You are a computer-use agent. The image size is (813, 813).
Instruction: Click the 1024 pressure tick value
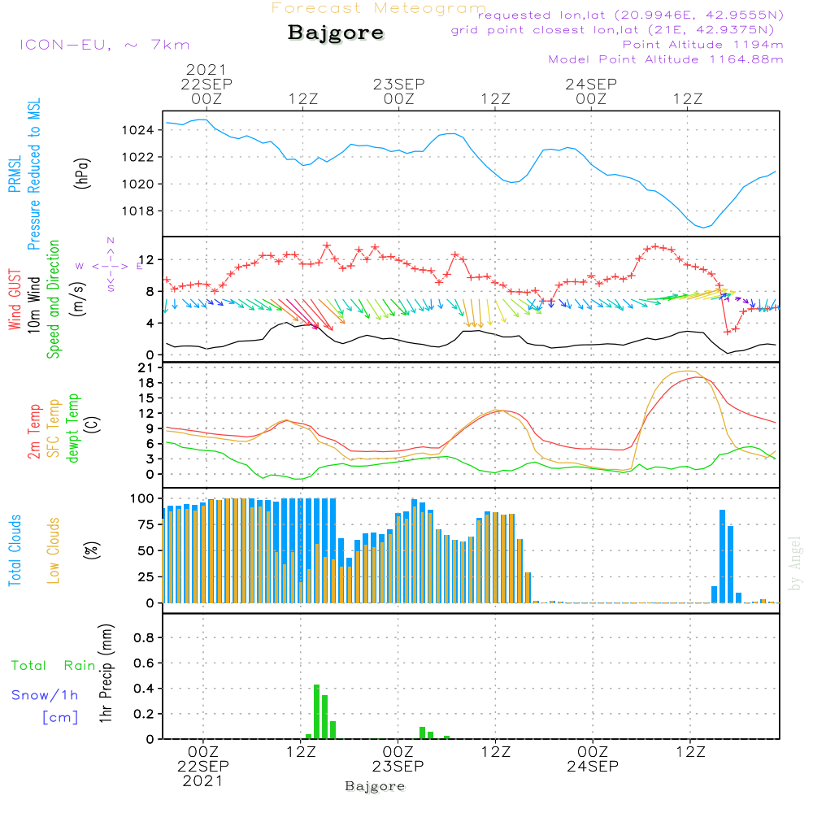138,130
